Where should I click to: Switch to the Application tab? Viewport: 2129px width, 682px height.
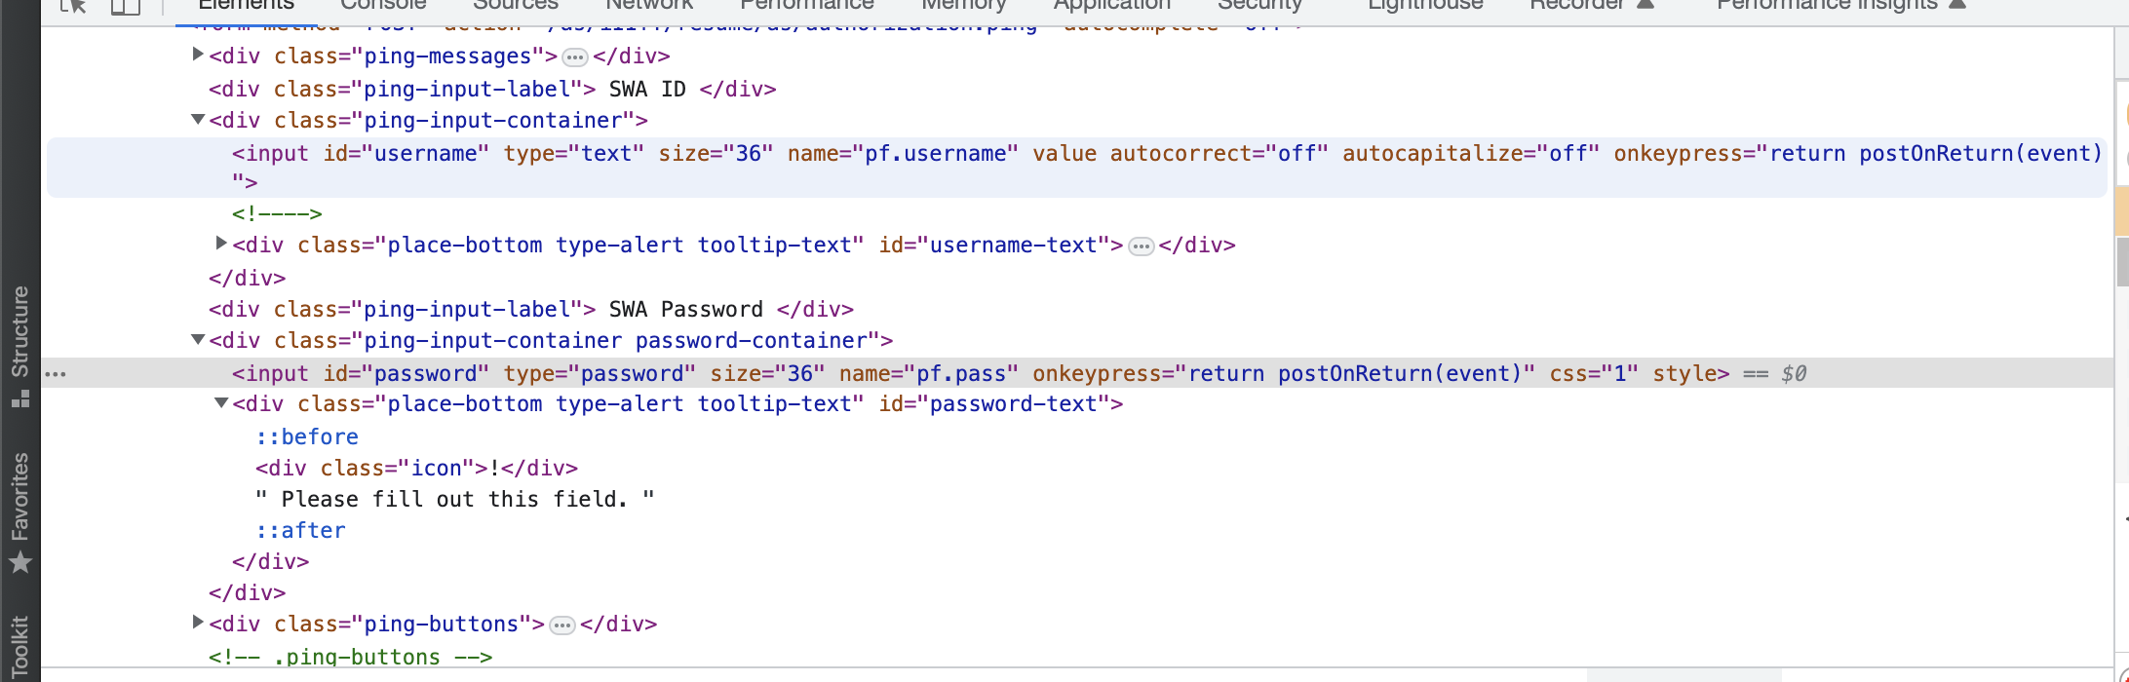(x=1112, y=5)
